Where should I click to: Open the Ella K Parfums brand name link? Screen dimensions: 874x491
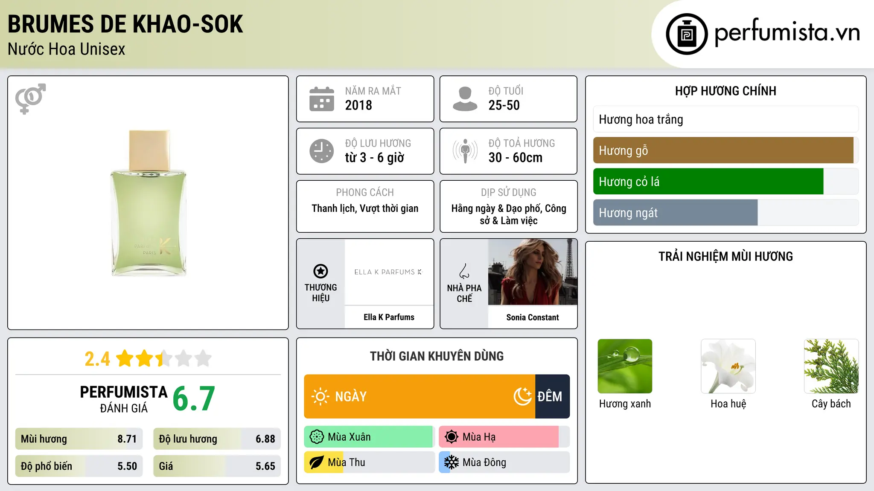pos(389,317)
